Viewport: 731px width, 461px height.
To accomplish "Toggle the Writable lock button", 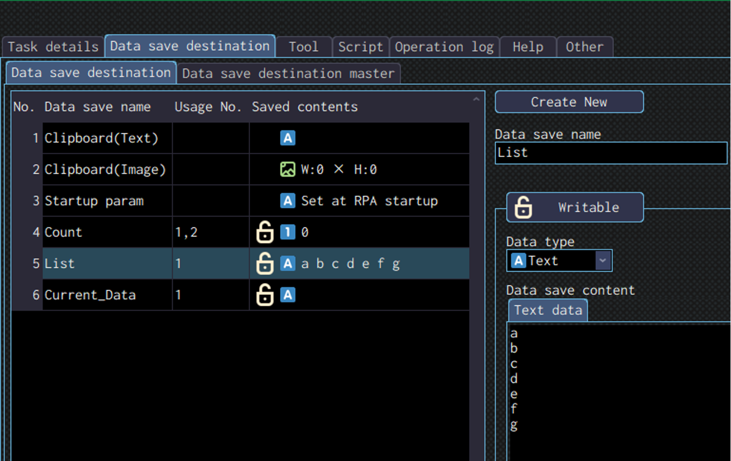I will coord(575,207).
